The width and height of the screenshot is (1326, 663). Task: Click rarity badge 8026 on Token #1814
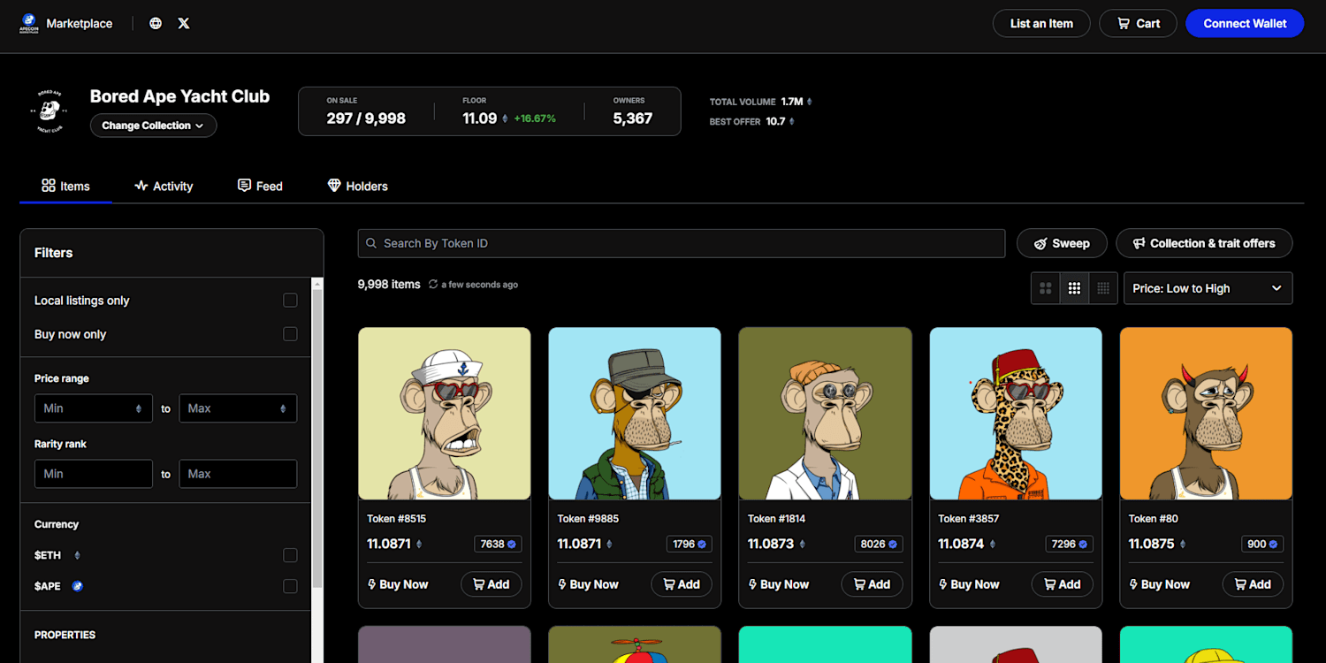(x=879, y=545)
